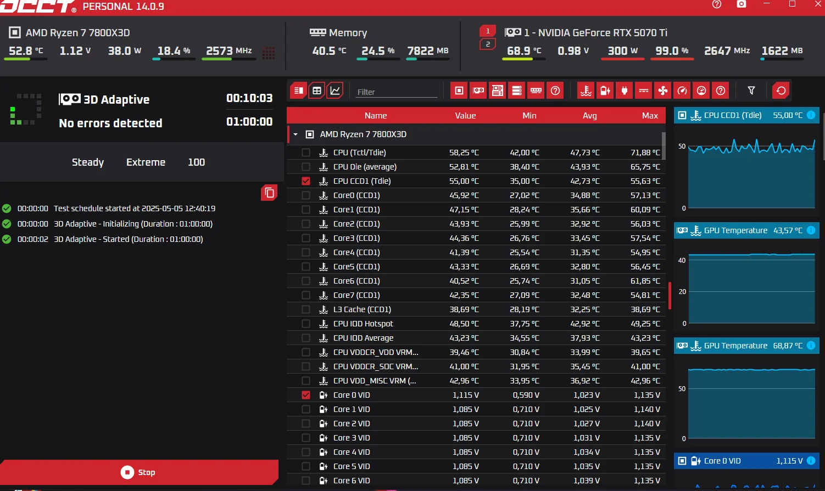Image resolution: width=825 pixels, height=491 pixels.
Task: Click the CPU VDD_MISC VRM sensor row name
Action: point(375,381)
